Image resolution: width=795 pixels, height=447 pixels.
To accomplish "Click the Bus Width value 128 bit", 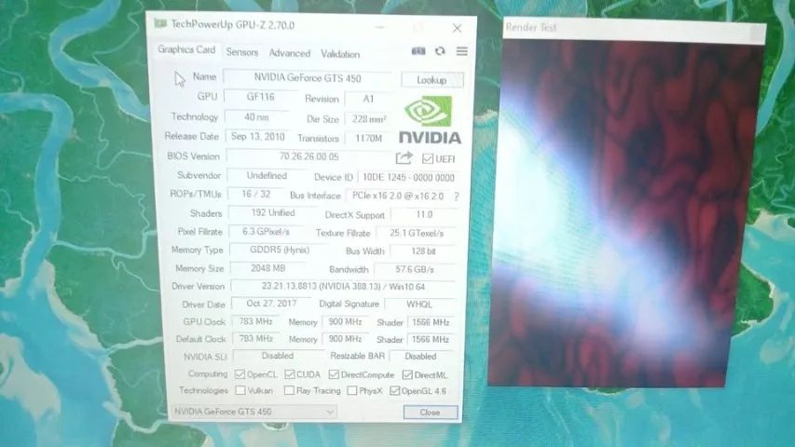I will [x=423, y=251].
